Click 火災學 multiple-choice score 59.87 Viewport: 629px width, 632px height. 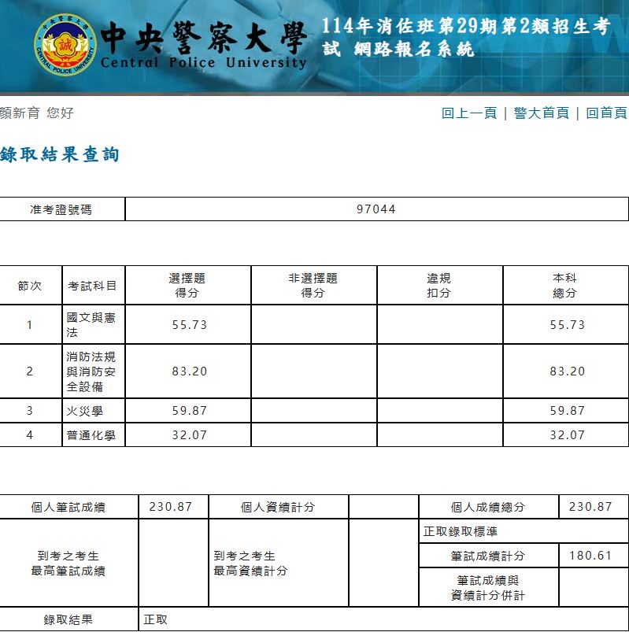[x=189, y=411]
